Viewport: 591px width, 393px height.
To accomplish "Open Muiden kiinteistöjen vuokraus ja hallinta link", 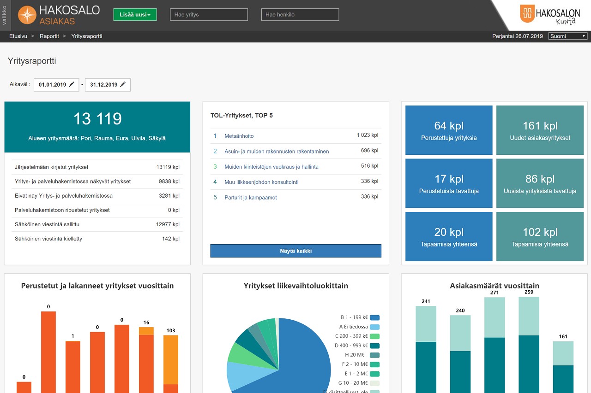I will click(271, 167).
